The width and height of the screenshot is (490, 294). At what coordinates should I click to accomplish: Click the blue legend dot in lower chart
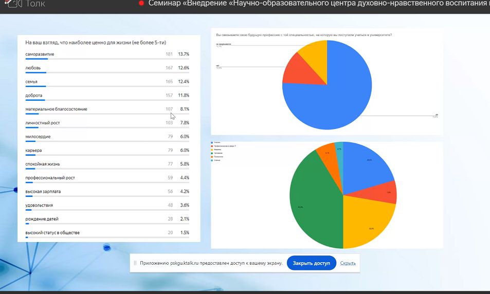point(212,142)
